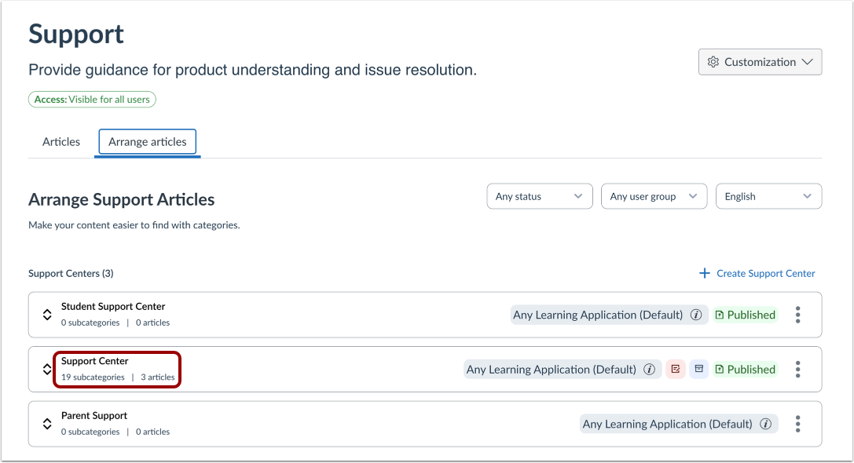Open kebab menu for Parent Support
The height and width of the screenshot is (463, 854).
797,424
